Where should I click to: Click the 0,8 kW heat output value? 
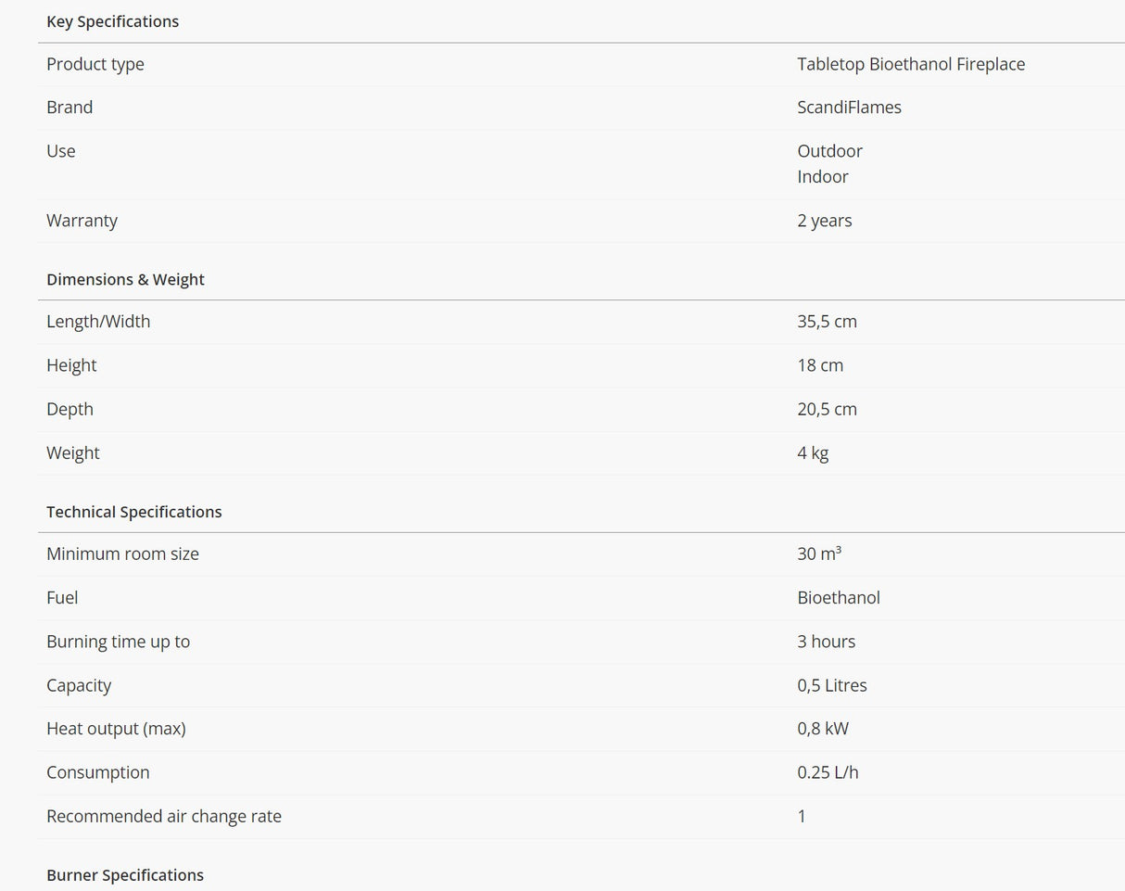(823, 729)
